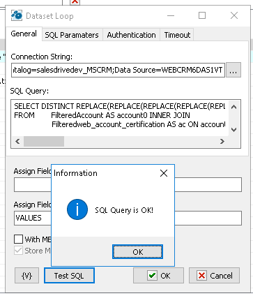The image size is (253, 296).
Task: Click the 'SQL Query is OK!' message text
Action: tap(124, 210)
